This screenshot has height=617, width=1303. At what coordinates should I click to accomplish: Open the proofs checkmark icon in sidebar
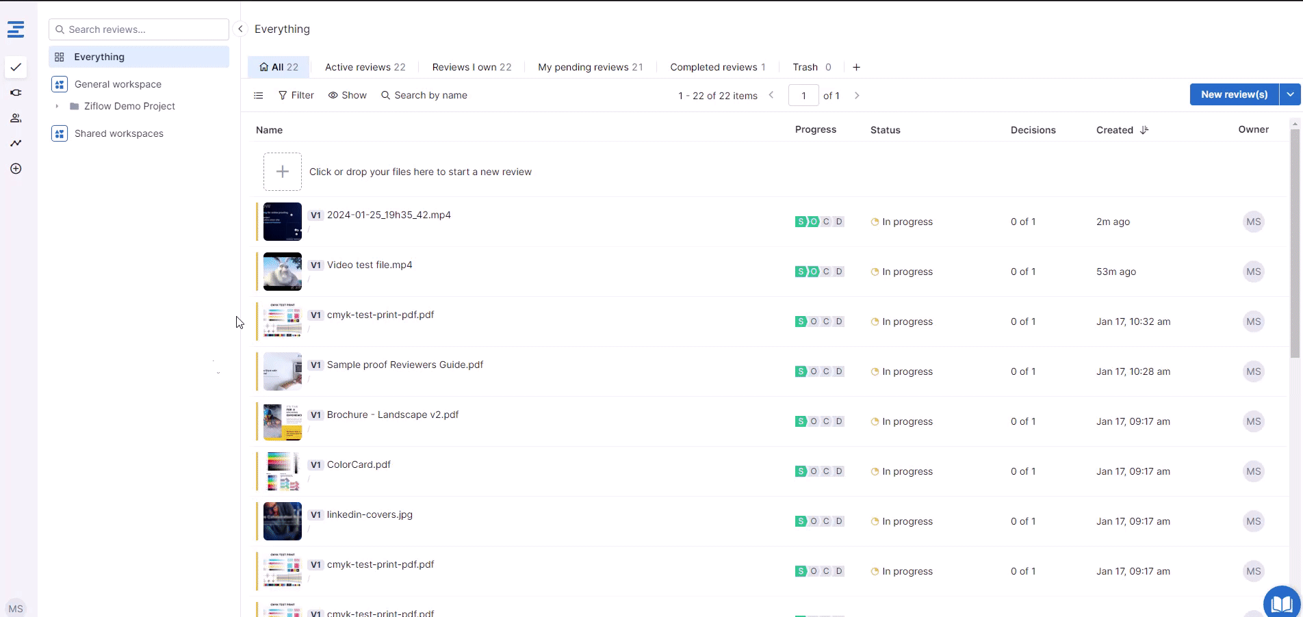(x=16, y=67)
